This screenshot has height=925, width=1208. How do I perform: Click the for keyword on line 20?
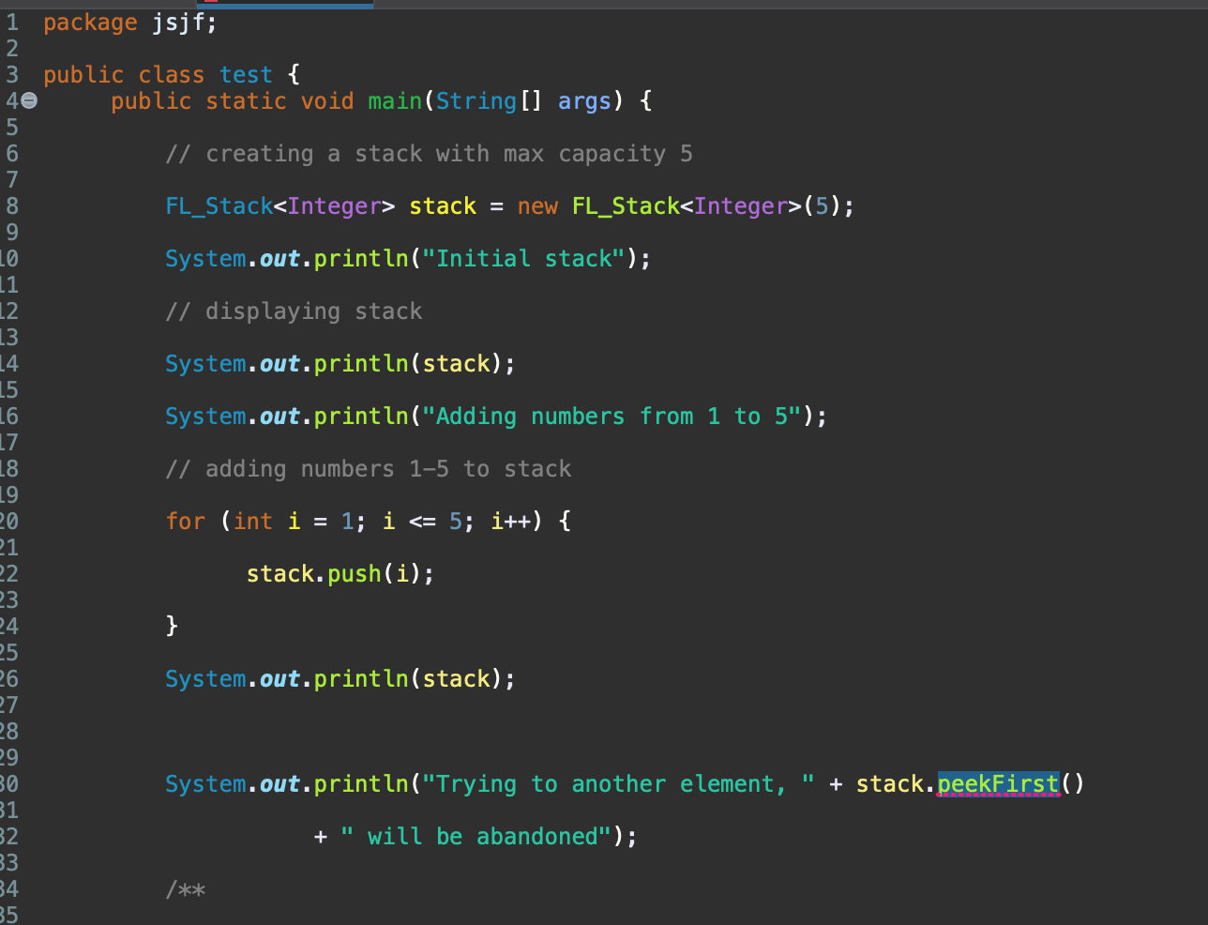tap(185, 521)
